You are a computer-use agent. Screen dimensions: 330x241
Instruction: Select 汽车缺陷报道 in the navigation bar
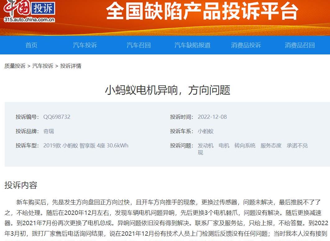(192, 45)
